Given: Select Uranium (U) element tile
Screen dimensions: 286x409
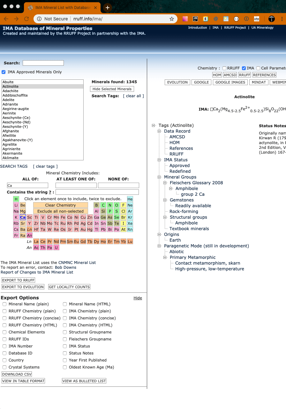Looking at the screenshot, I should coord(56,247).
